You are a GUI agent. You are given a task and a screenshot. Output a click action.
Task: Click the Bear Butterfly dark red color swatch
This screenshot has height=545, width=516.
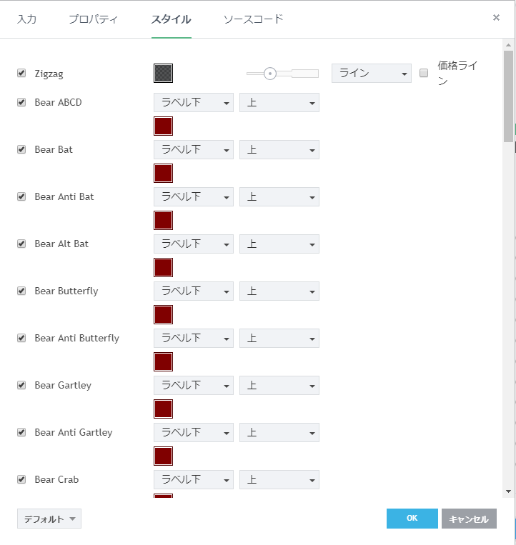pos(163,315)
